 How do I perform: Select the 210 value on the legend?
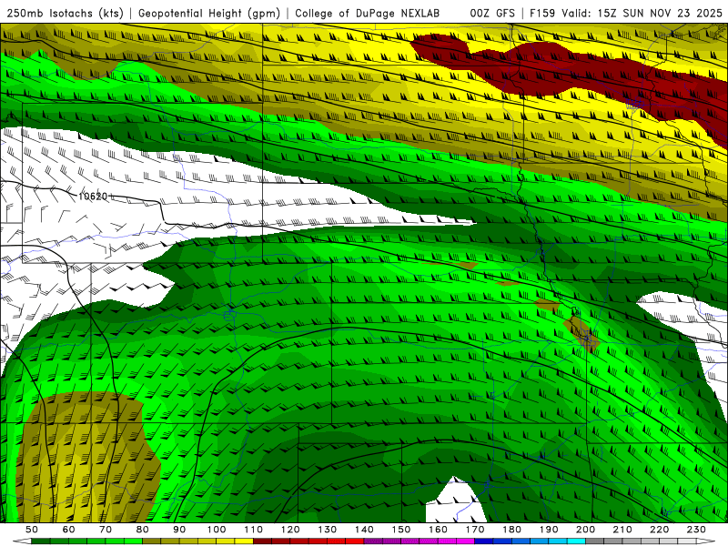(x=622, y=530)
